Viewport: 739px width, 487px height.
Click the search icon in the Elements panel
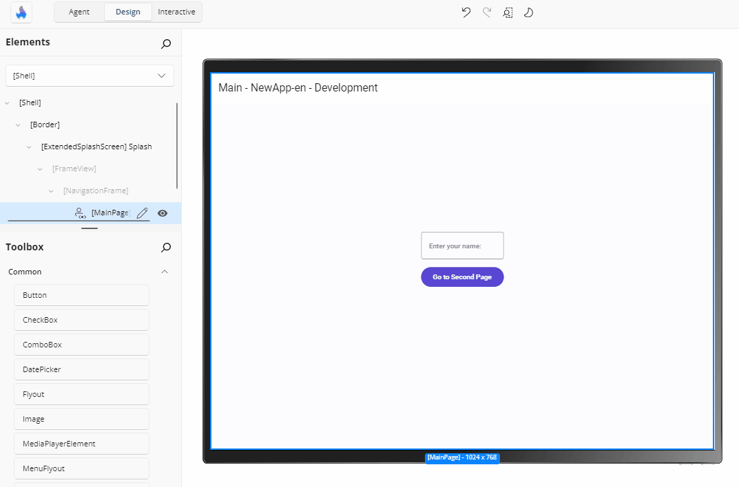click(165, 43)
